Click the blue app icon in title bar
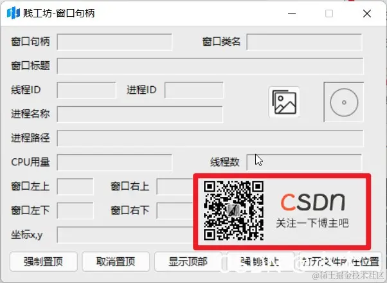This screenshot has width=387, height=283. [x=14, y=13]
